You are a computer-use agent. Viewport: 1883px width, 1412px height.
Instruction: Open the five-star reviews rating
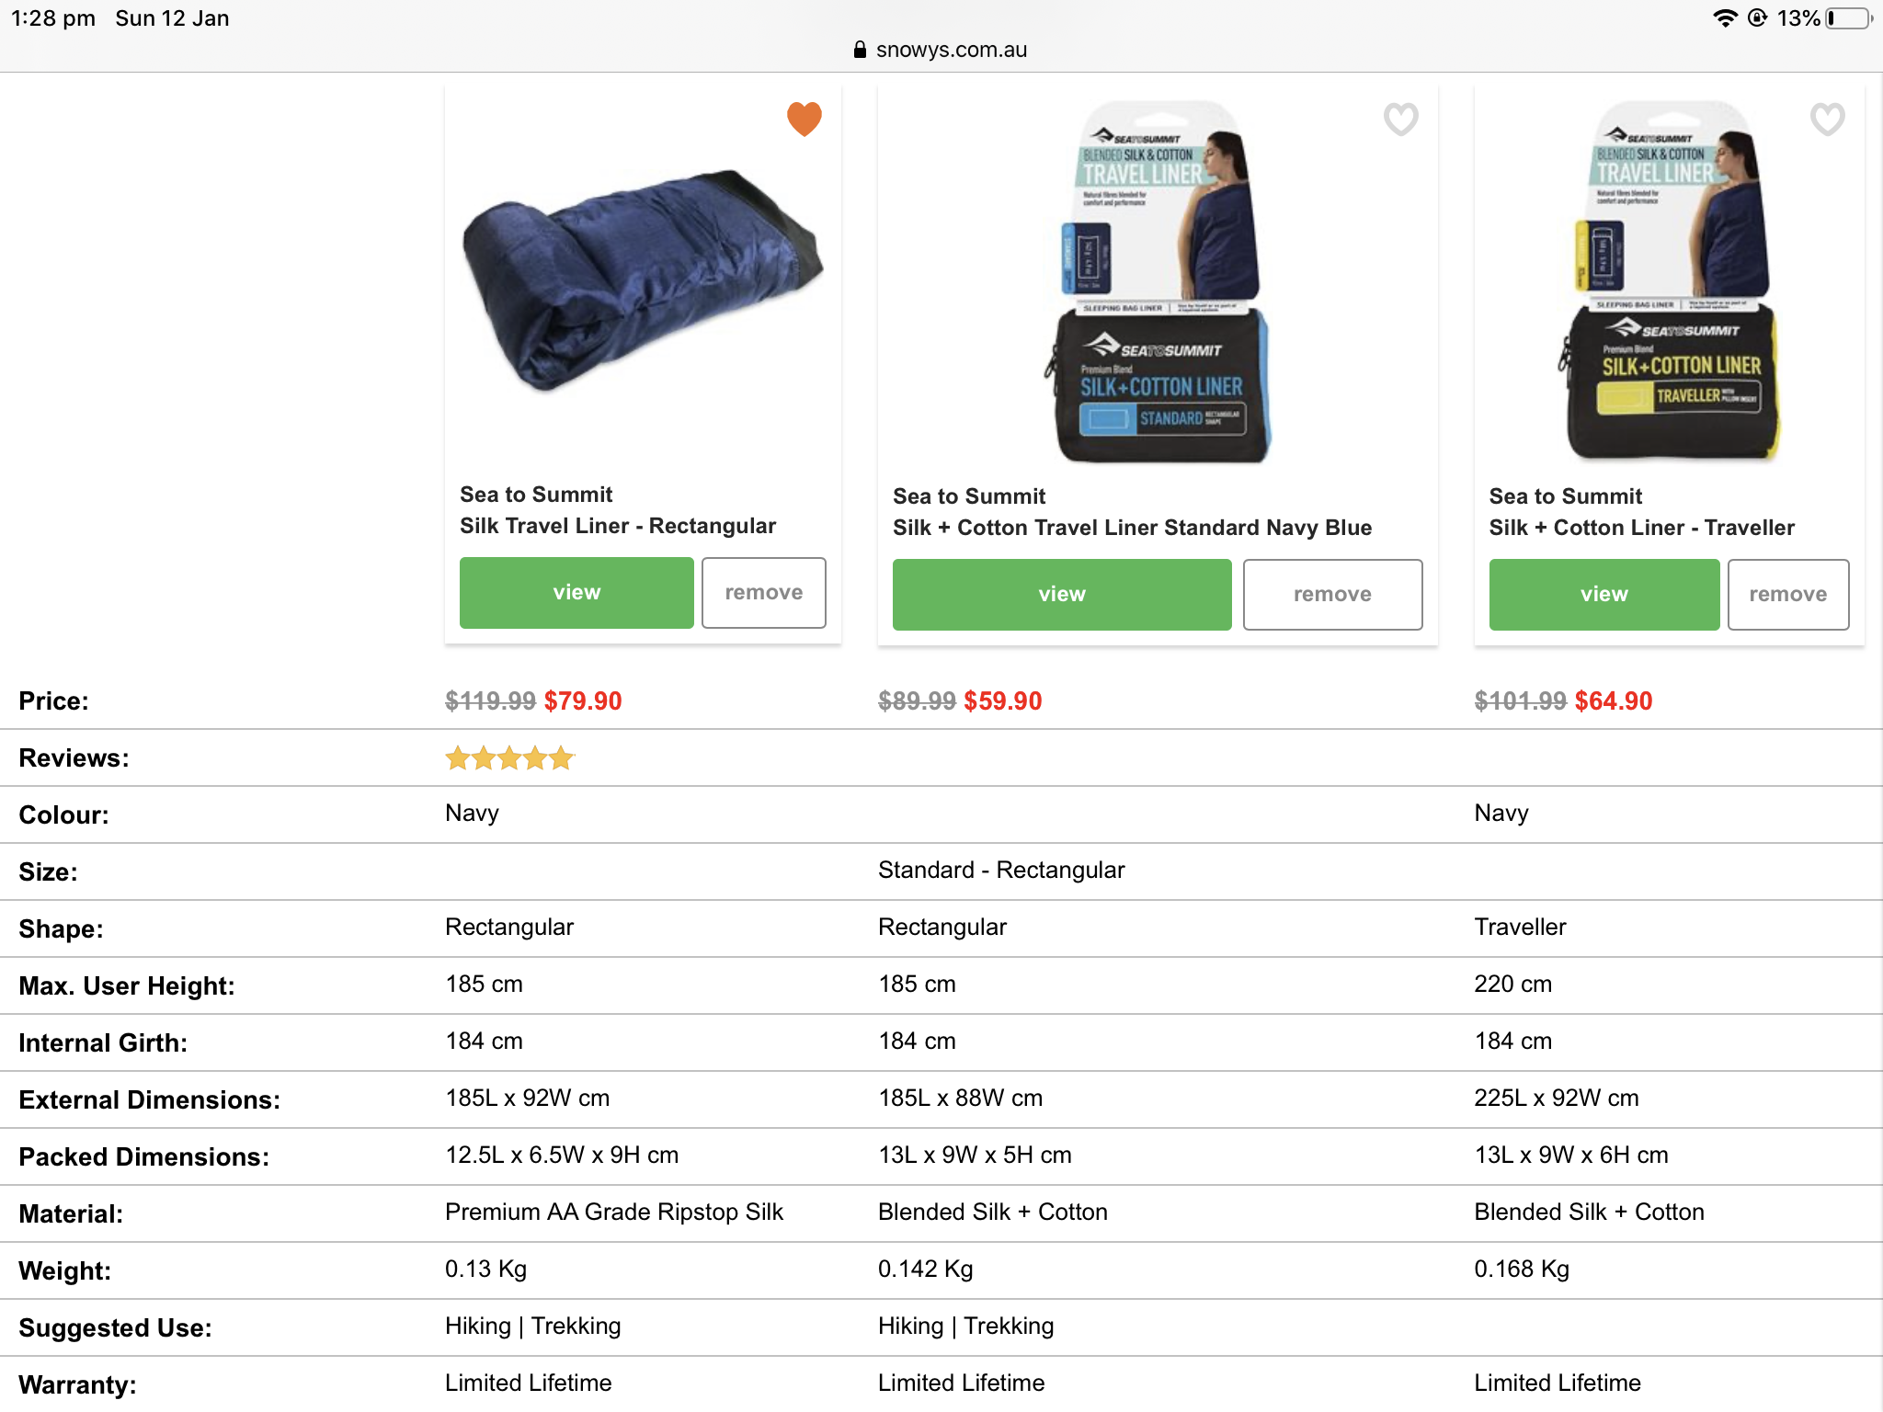509,758
